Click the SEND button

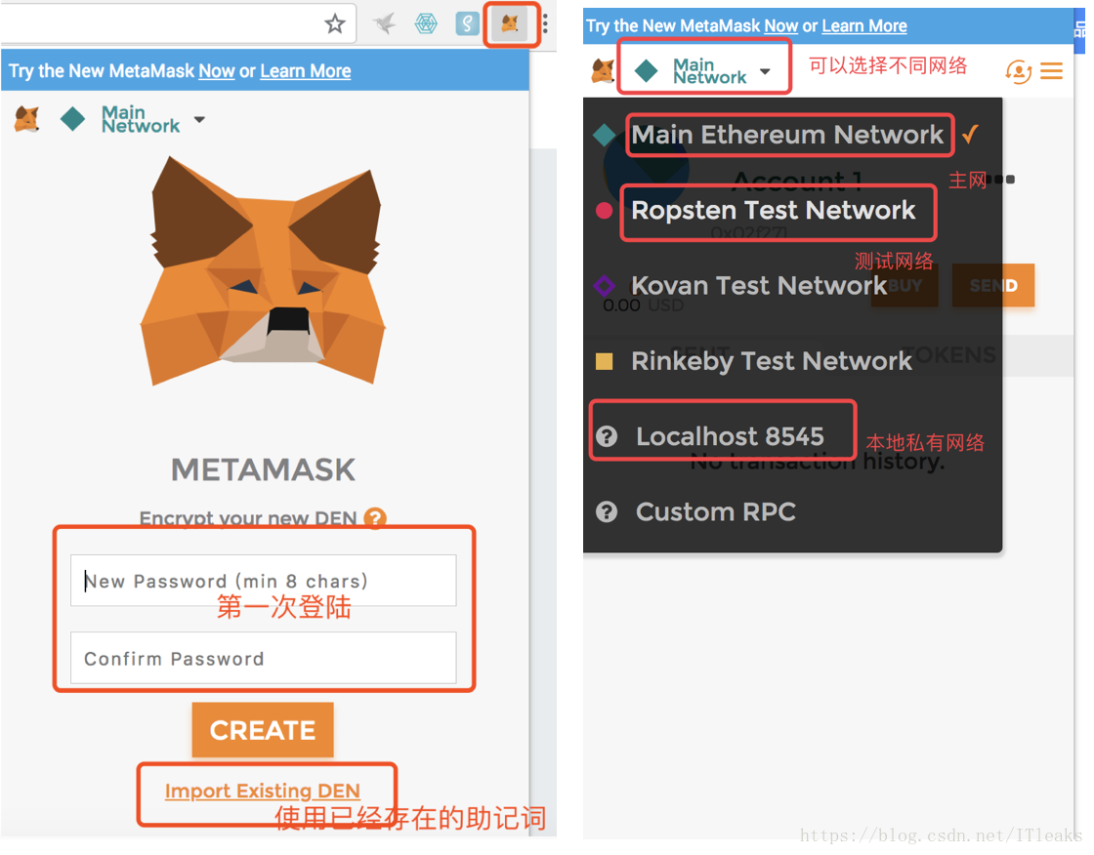tap(993, 285)
